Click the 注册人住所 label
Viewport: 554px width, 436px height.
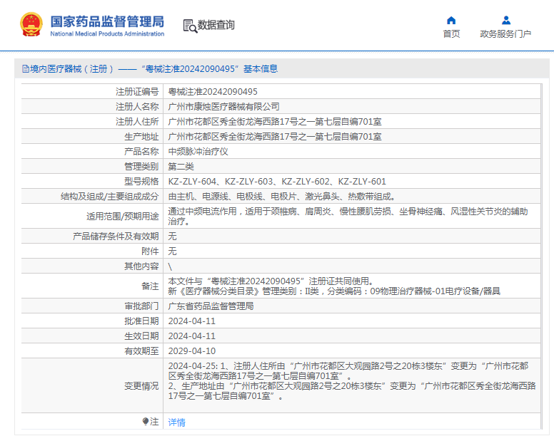[x=137, y=122]
